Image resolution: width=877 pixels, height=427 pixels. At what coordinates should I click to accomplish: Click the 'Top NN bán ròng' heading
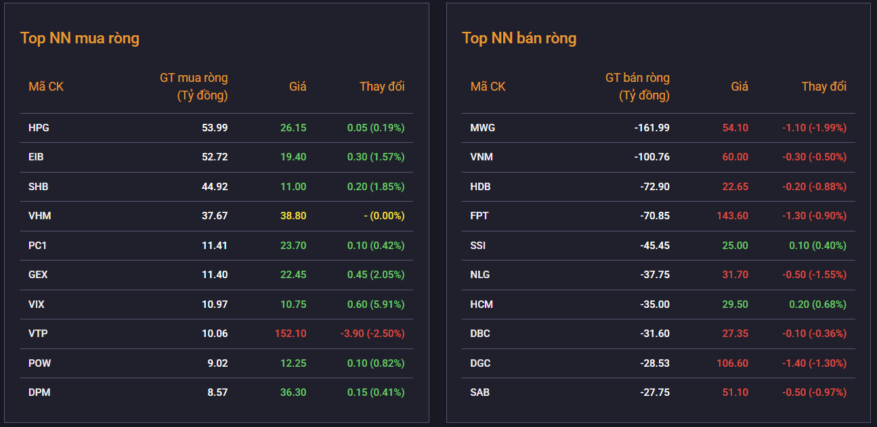(x=519, y=38)
